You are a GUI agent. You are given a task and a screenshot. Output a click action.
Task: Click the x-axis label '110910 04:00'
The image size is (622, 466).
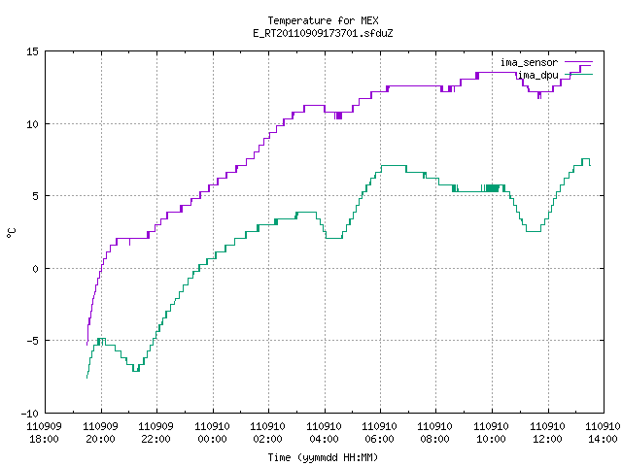pos(324,433)
